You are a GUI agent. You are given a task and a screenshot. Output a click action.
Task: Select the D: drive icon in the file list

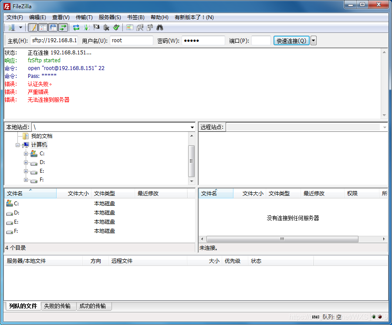click(10, 213)
